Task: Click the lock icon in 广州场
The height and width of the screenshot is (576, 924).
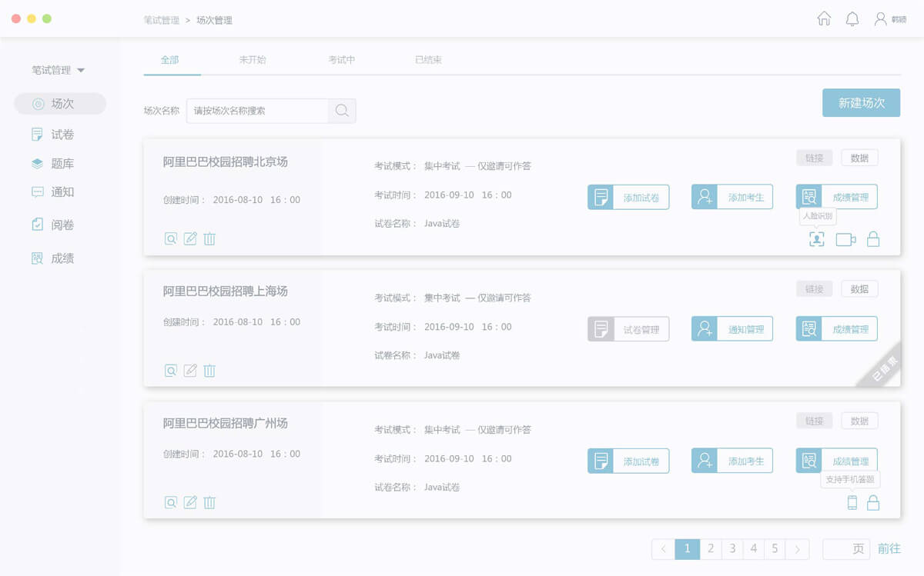Action: pyautogui.click(x=873, y=503)
